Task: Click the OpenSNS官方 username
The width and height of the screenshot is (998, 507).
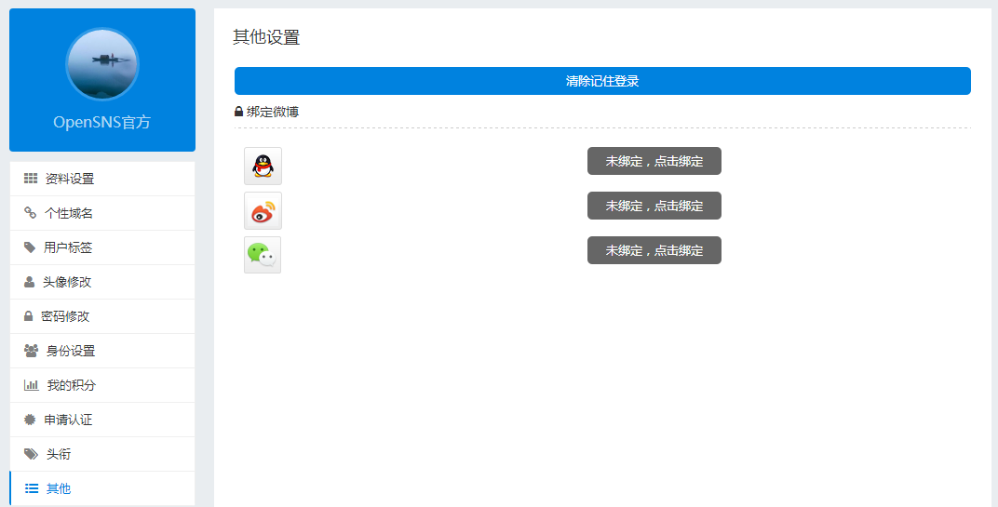Action: (101, 122)
